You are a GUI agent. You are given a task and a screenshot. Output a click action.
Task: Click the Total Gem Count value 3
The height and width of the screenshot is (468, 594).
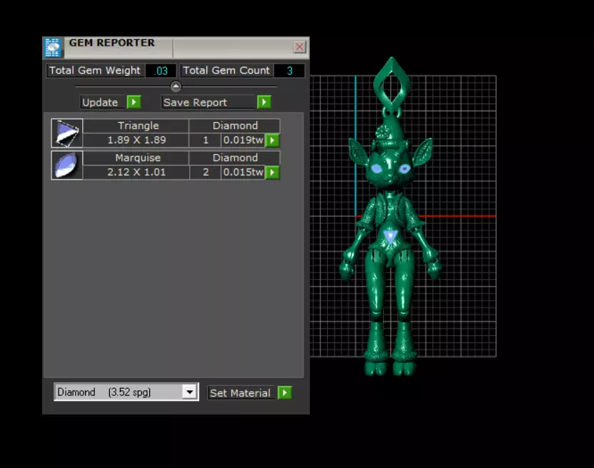(289, 71)
